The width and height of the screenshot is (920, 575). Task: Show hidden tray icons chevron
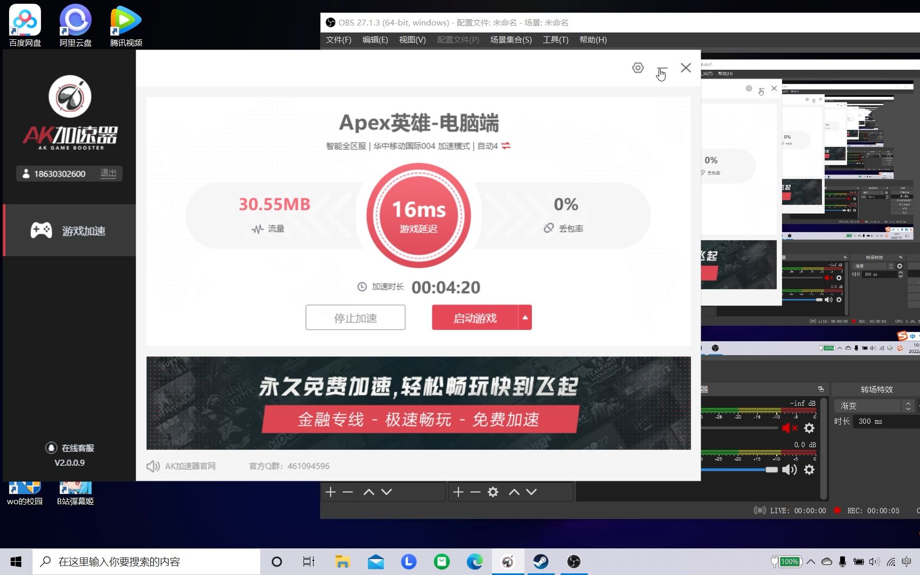(811, 562)
